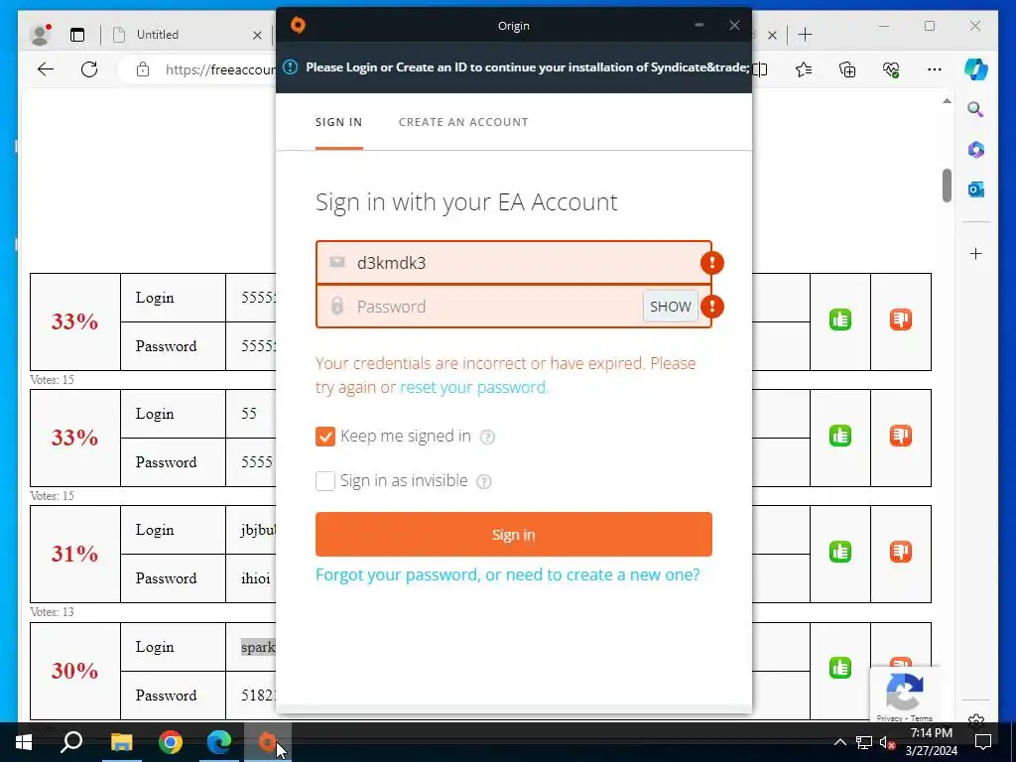This screenshot has height=762, width=1016.
Task: Open Edge collections icon
Action: (847, 69)
